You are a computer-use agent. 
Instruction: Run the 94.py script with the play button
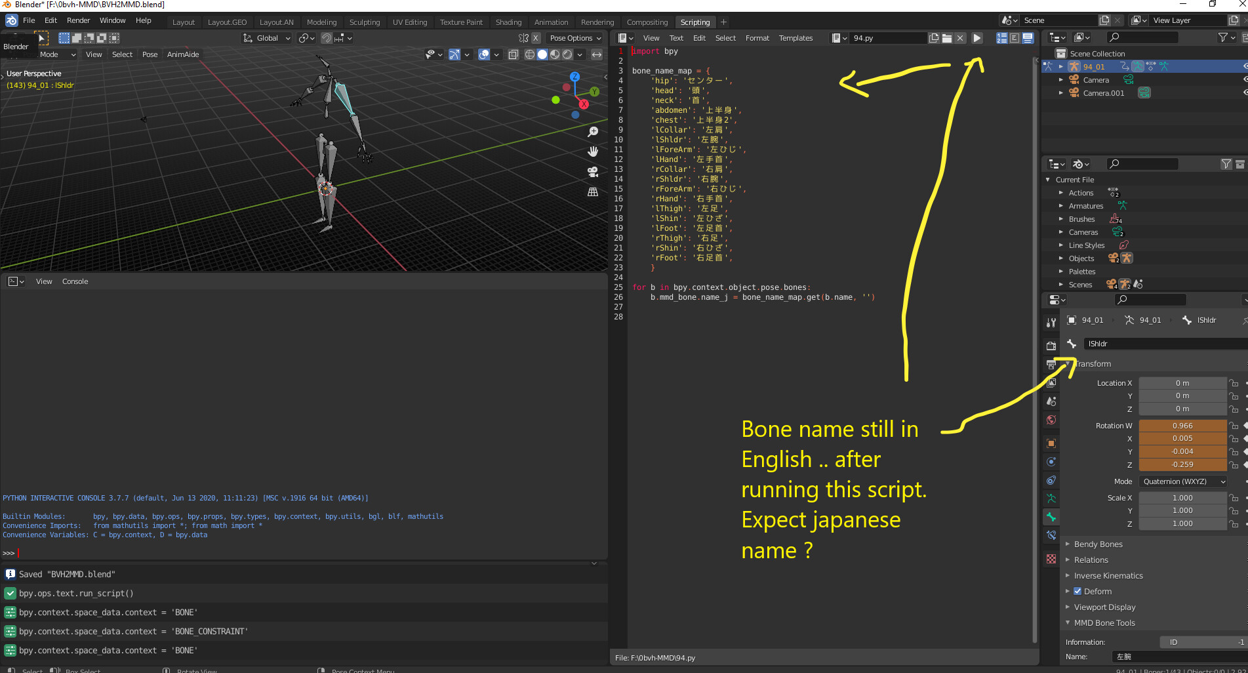pos(977,38)
